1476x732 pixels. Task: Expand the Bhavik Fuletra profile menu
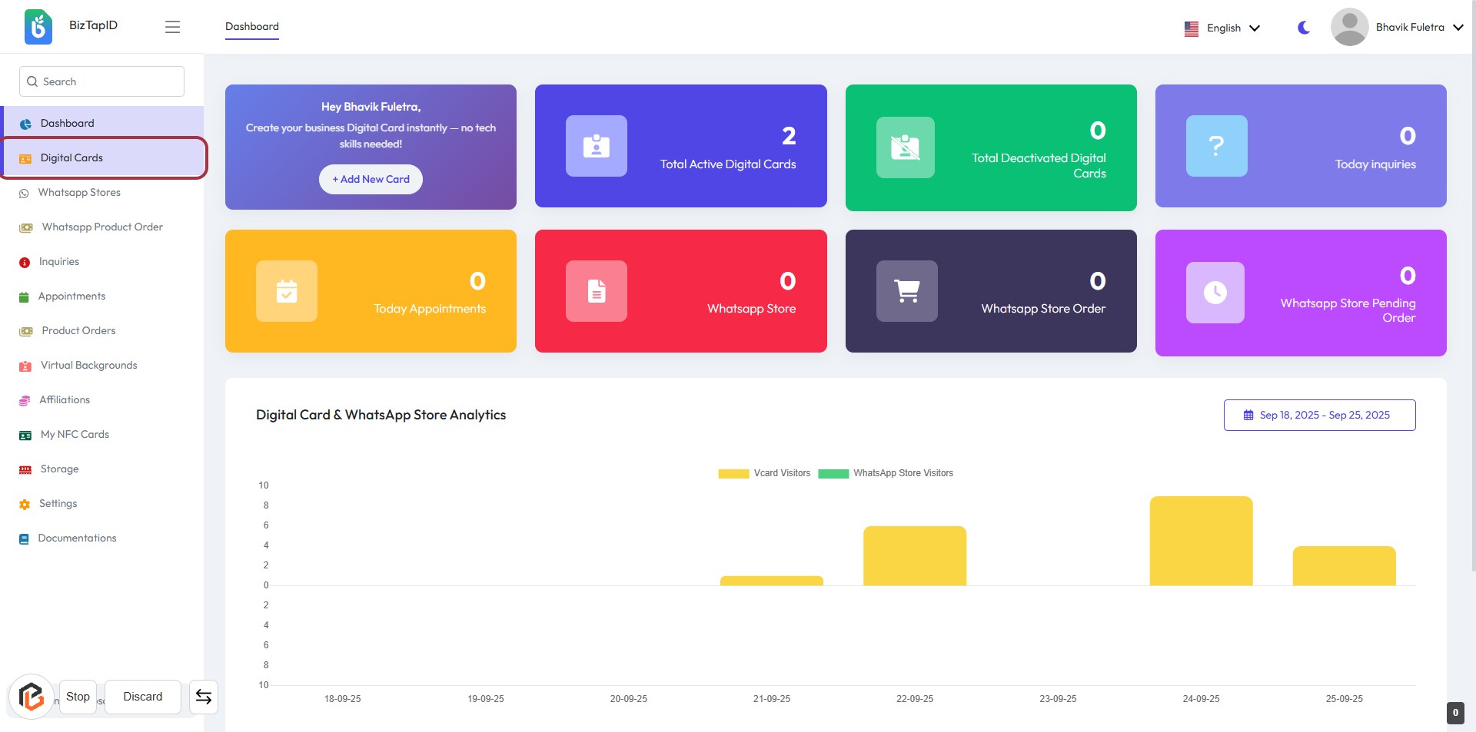click(1398, 28)
